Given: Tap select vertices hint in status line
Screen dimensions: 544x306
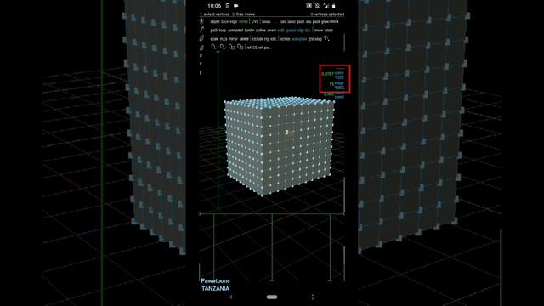Looking at the screenshot, I should pyautogui.click(x=216, y=14).
